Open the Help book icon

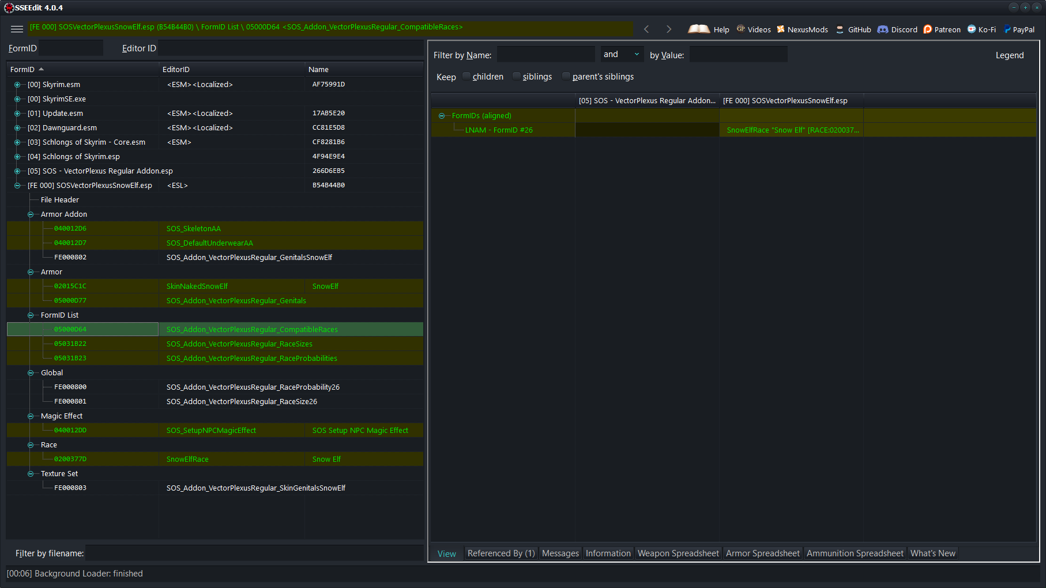pyautogui.click(x=699, y=29)
